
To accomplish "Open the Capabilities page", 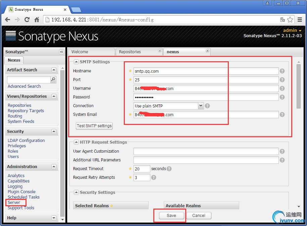I will click(x=18, y=181).
